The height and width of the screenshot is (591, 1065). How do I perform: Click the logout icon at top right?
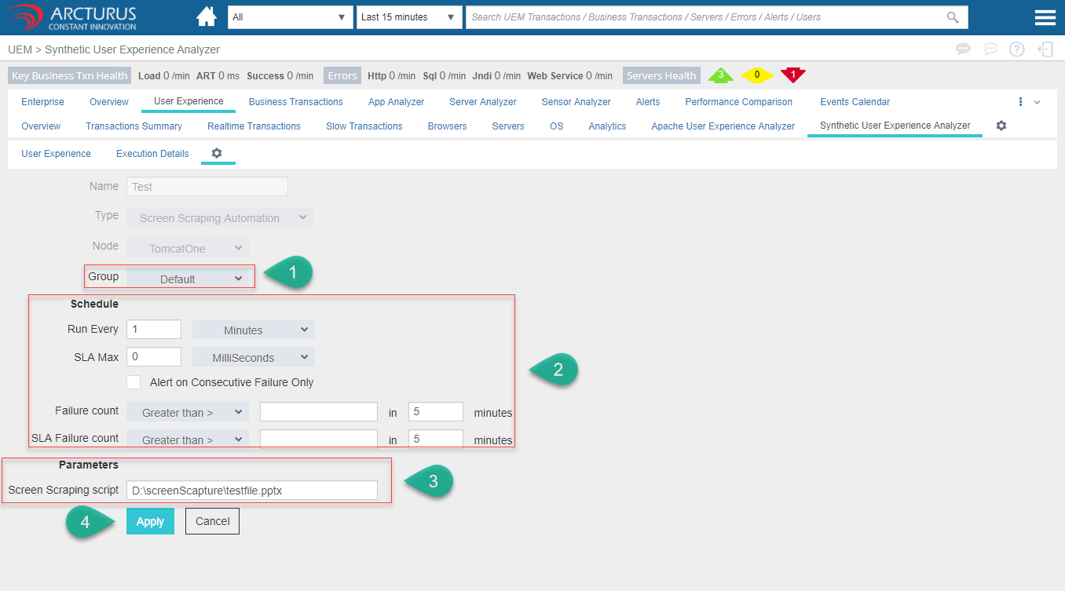(1045, 49)
